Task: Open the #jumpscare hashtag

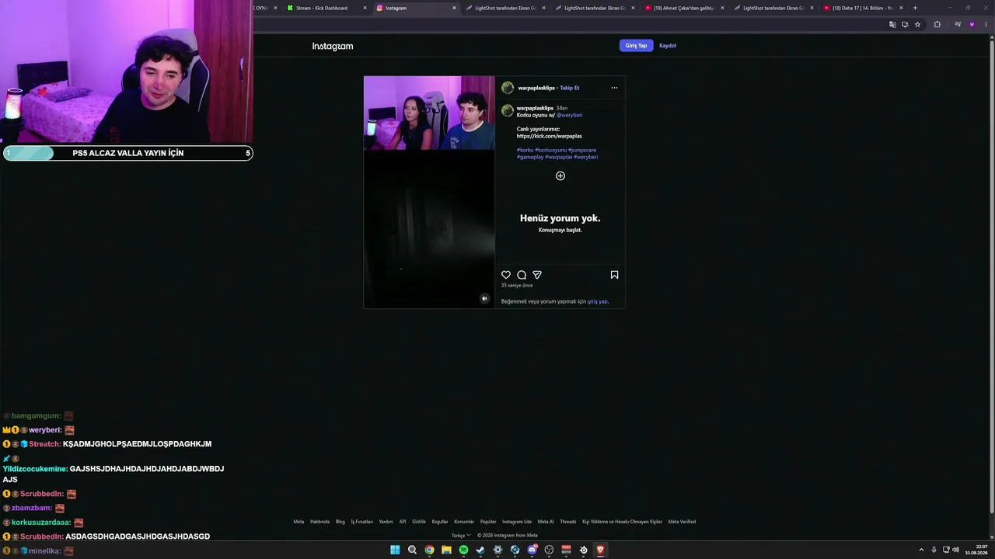Action: (582, 150)
